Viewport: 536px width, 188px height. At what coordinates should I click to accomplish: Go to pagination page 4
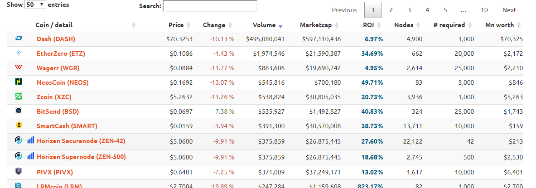427,10
